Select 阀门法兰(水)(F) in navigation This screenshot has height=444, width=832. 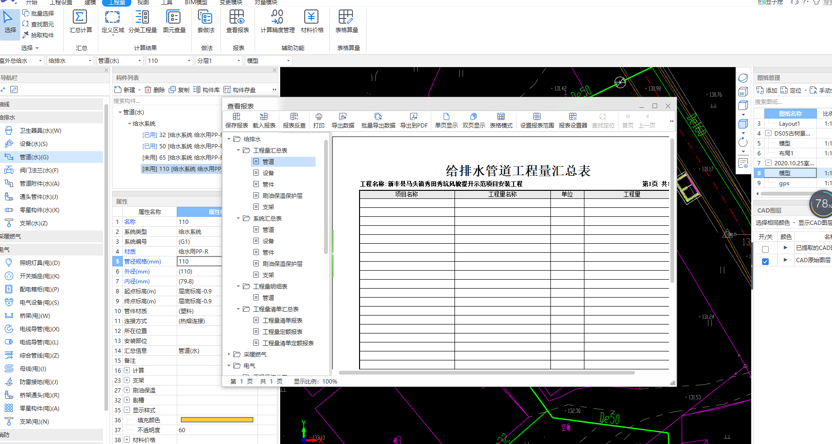tap(39, 171)
